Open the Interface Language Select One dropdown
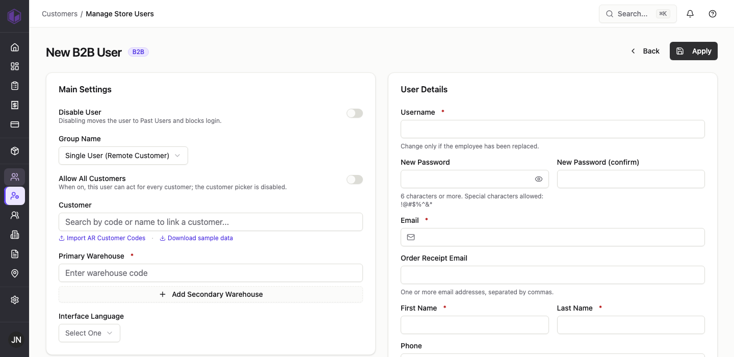Image resolution: width=734 pixels, height=357 pixels. point(89,333)
